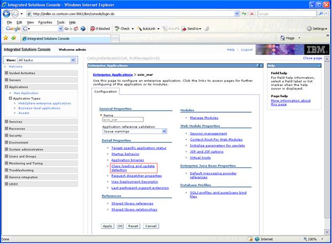
Task: Open the Edit menu
Action: (x=19, y=22)
